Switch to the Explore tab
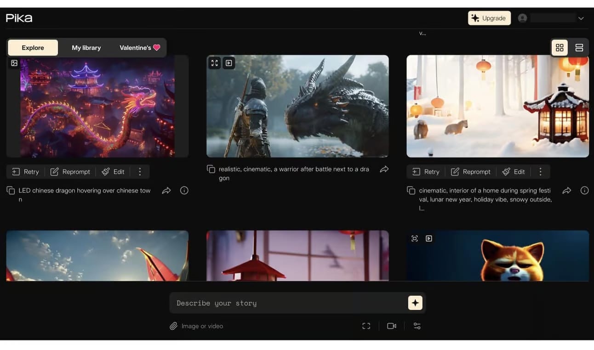594x350 pixels. point(33,48)
